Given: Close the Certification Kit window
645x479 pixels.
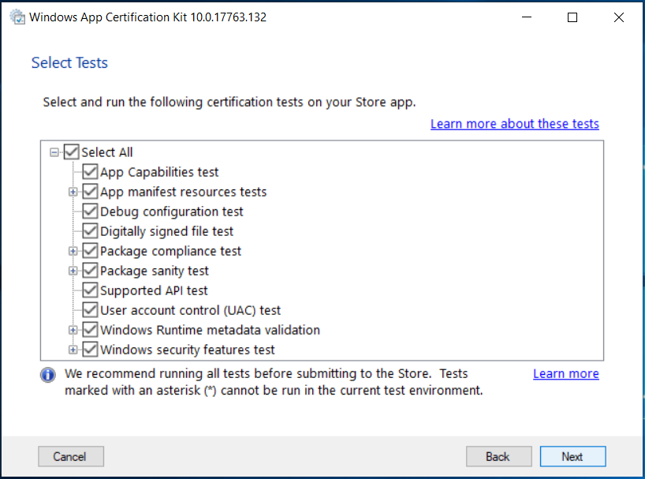Looking at the screenshot, I should [x=619, y=17].
